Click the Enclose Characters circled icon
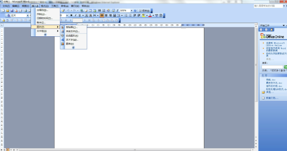The height and width of the screenshot is (151, 287). click(x=161, y=15)
